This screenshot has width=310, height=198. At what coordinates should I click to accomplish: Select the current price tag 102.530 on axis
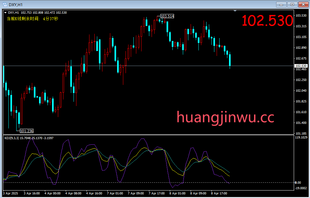tap(301, 66)
